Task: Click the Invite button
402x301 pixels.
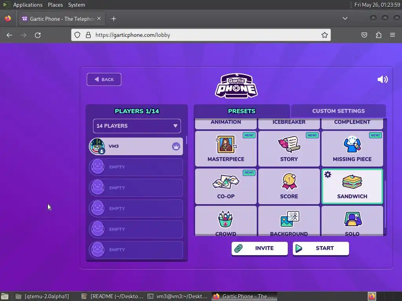Action: (x=259, y=248)
